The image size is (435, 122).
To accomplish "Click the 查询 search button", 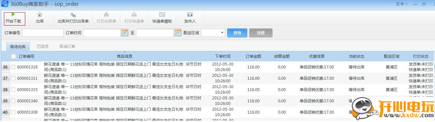I will point(237,33).
